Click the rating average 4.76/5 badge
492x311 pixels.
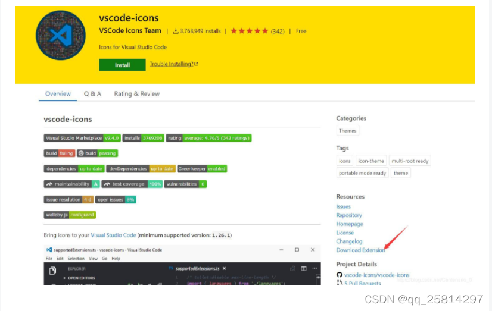[x=208, y=138]
